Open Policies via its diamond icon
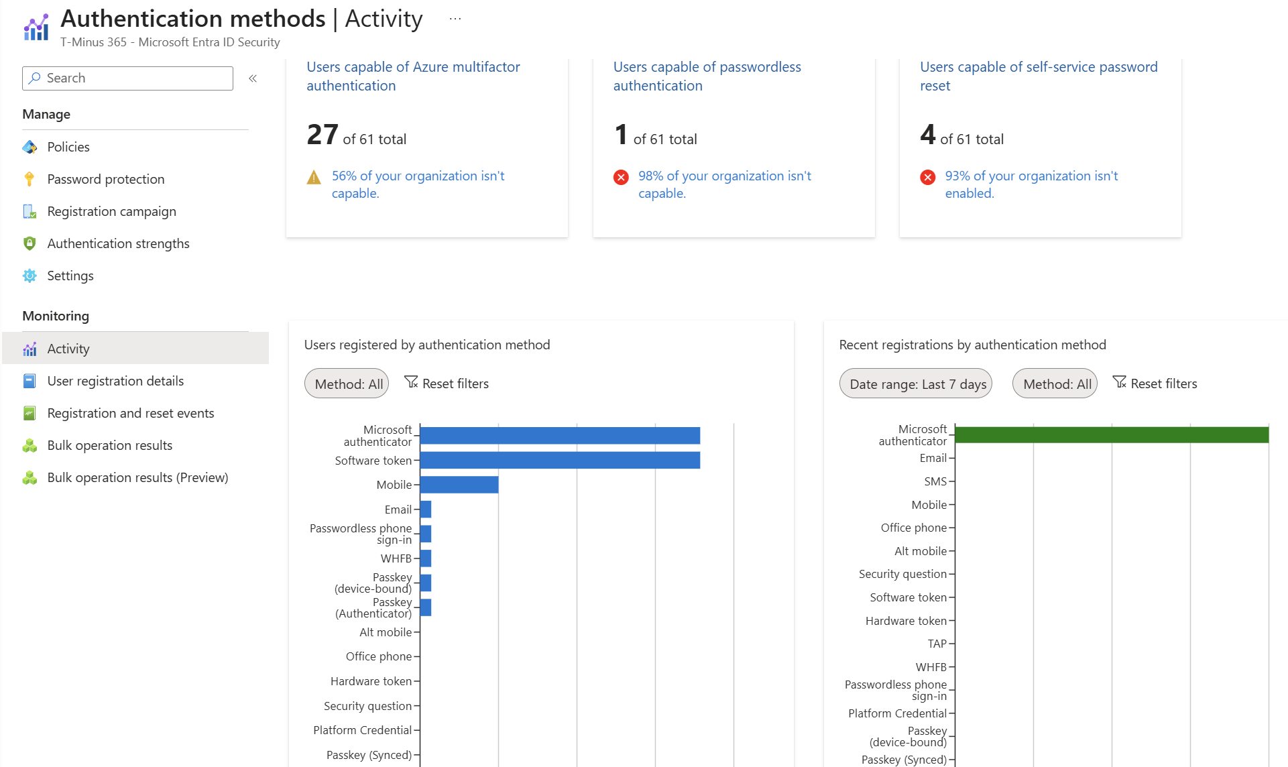This screenshot has height=767, width=1288. (x=30, y=147)
